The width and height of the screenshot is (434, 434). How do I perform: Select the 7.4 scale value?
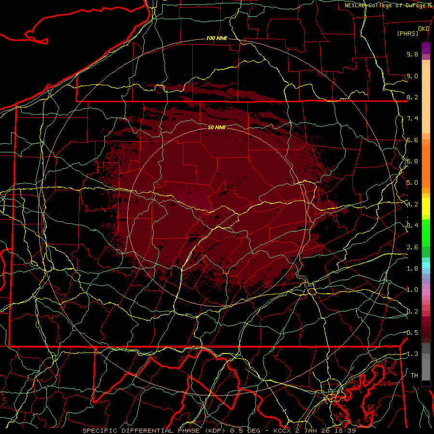tap(412, 119)
